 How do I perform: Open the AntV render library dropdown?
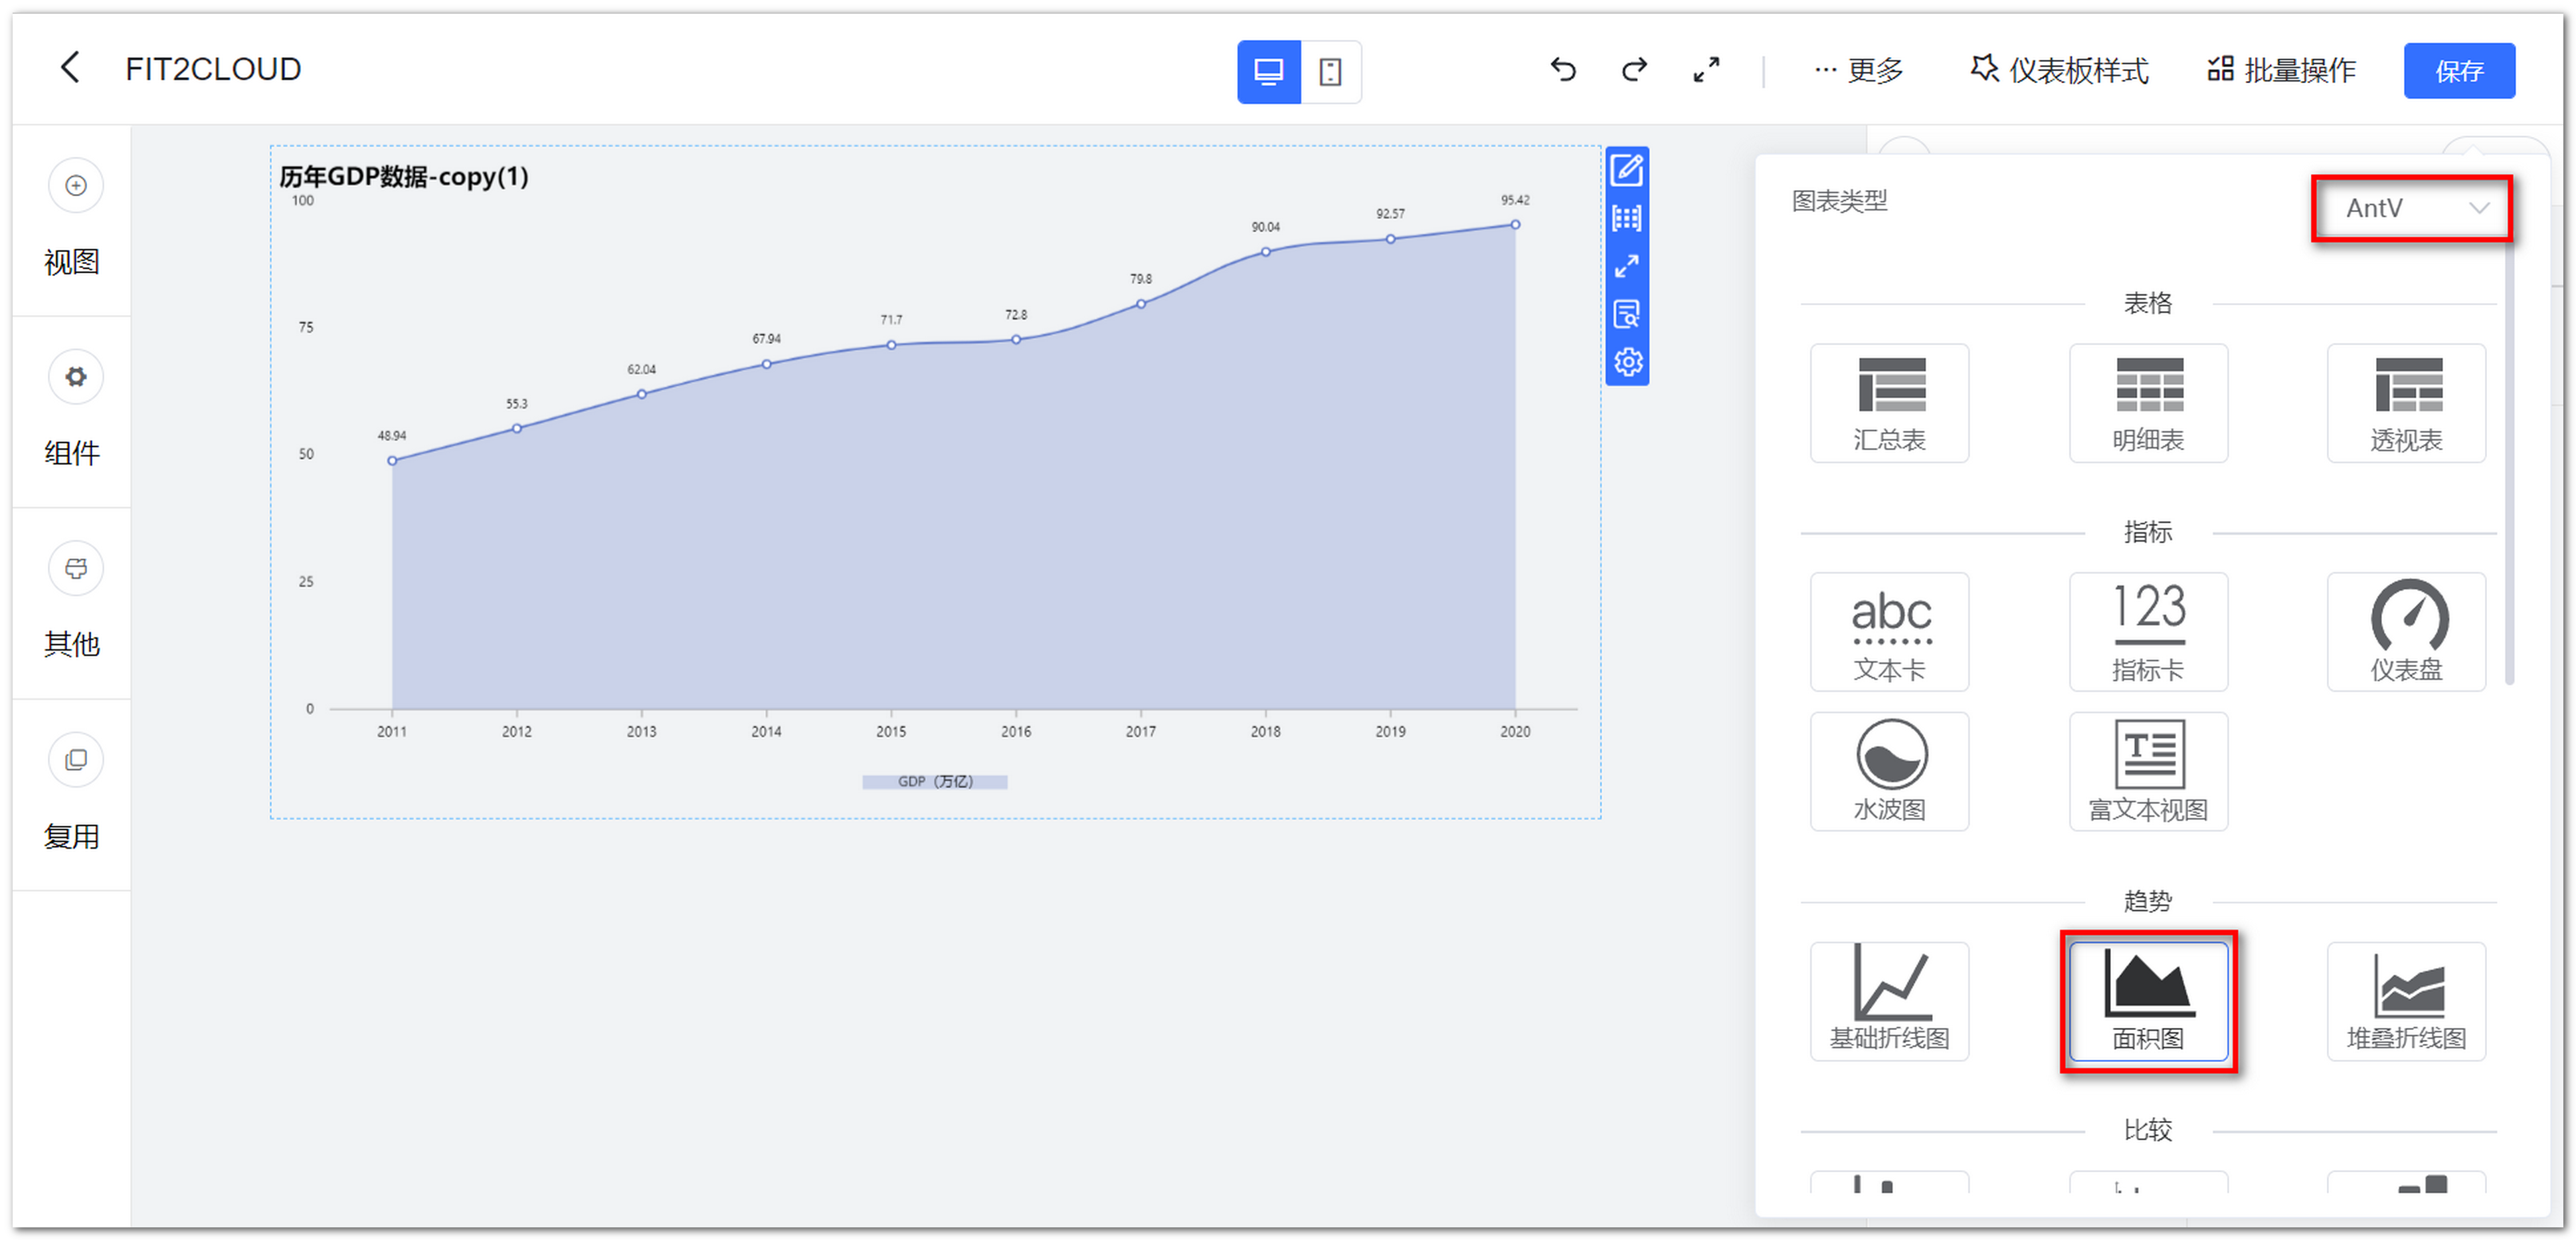[2412, 208]
